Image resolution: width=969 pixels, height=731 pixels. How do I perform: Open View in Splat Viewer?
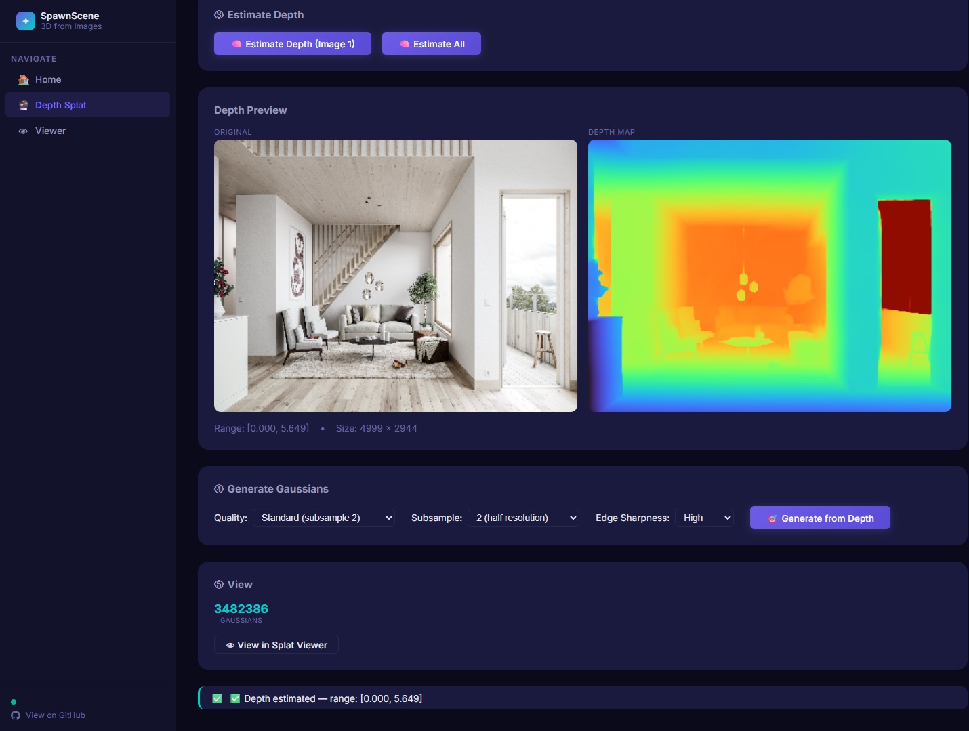(x=276, y=645)
